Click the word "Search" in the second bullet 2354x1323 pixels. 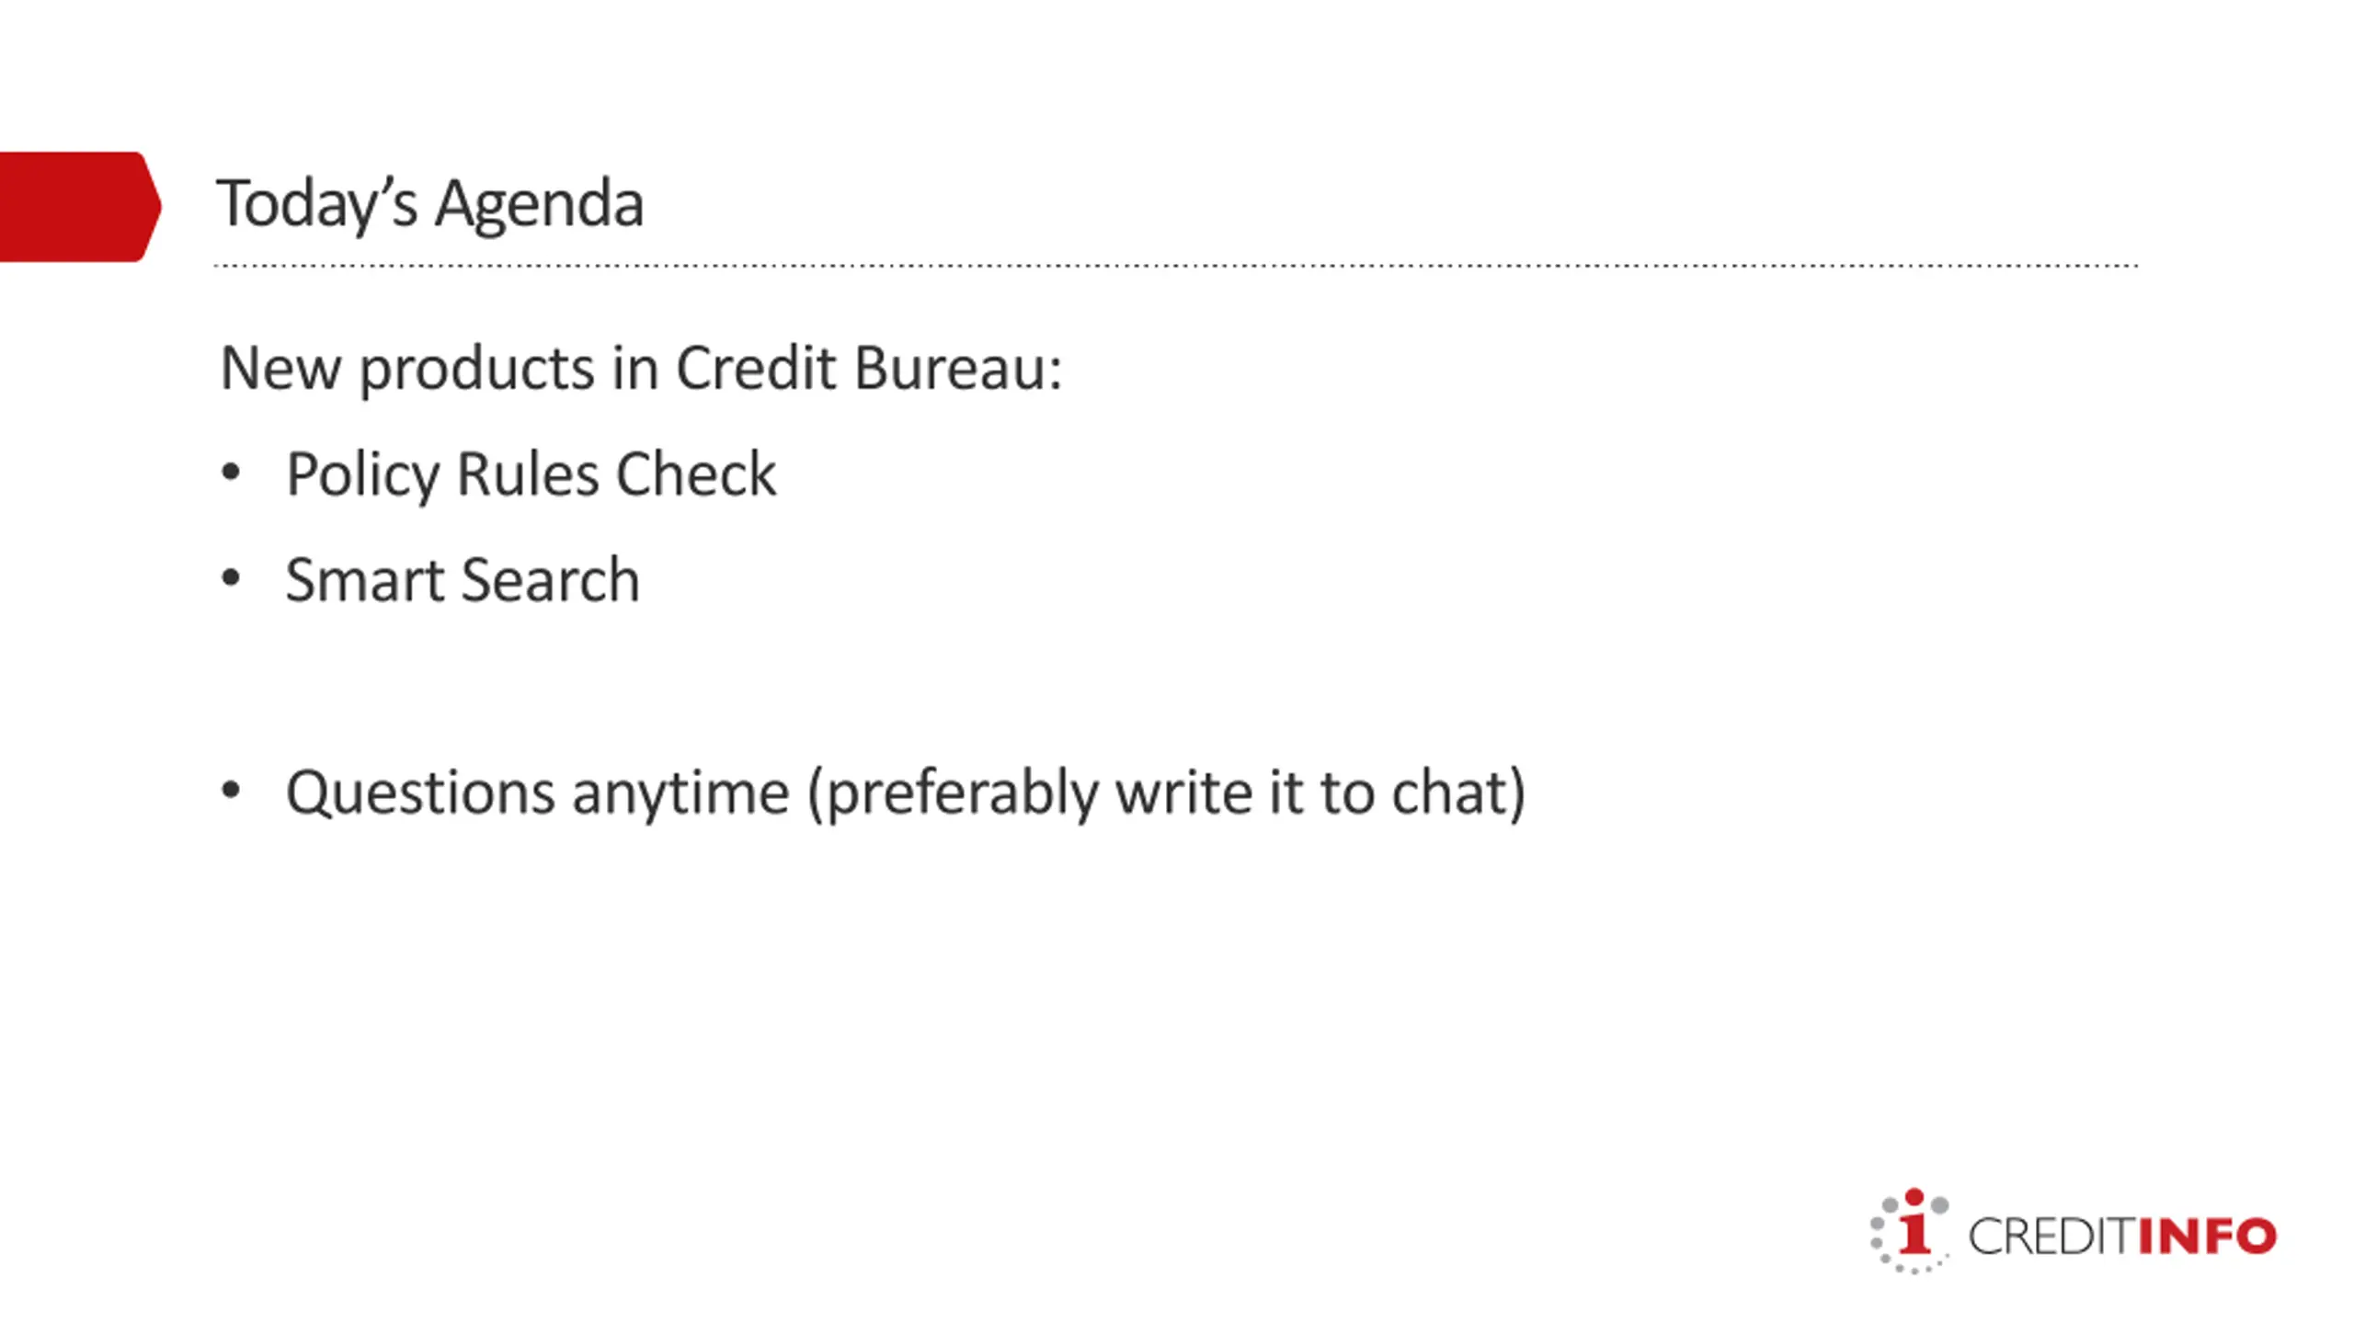pyautogui.click(x=549, y=580)
